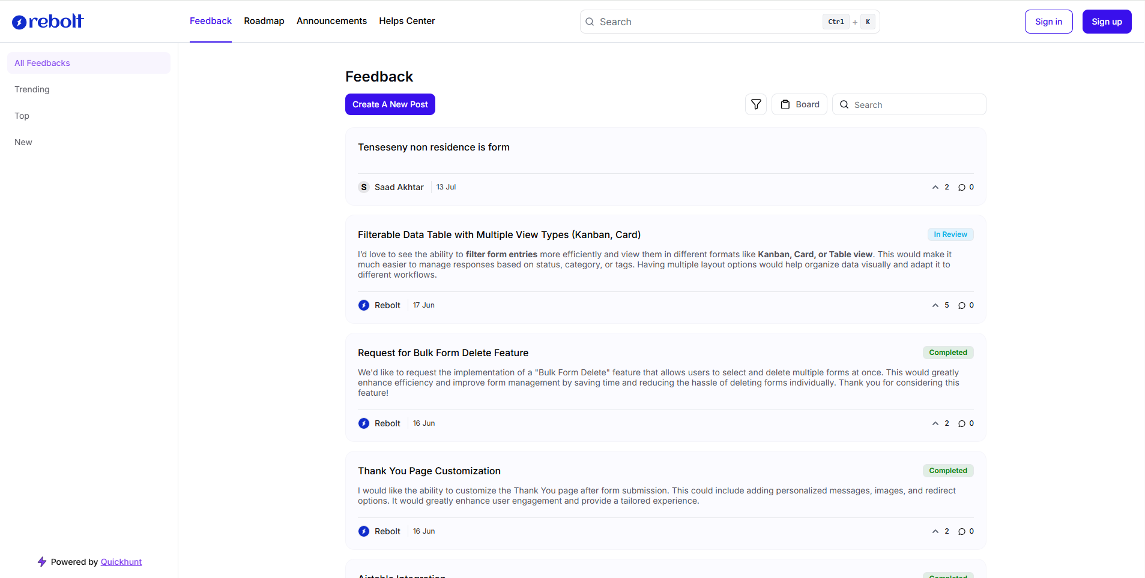The height and width of the screenshot is (578, 1145).
Task: Open comments on Filterable Data Table post
Action: 966,305
